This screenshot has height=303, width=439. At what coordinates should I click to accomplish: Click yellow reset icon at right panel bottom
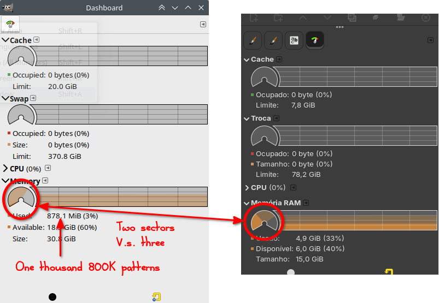(x=389, y=271)
